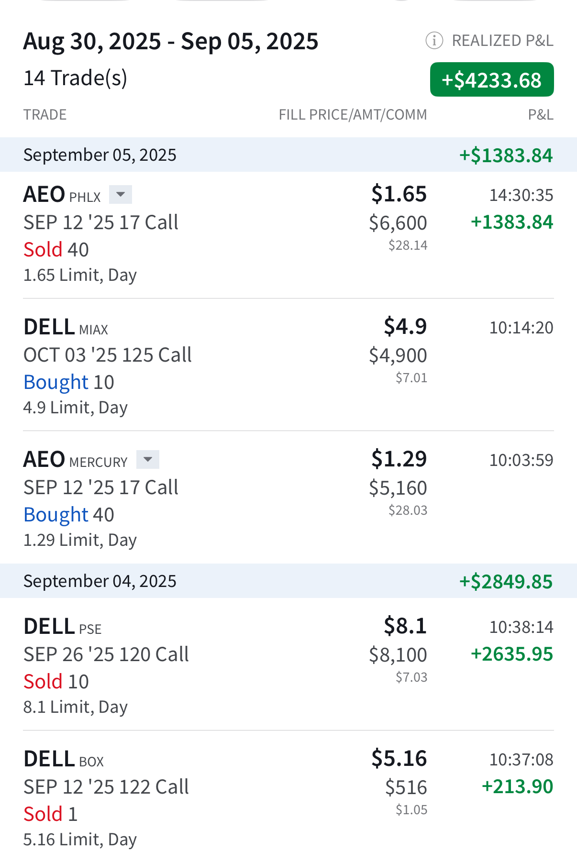Viewport: 577px width, 863px height.
Task: Click the $1.65 fill price for AEO
Action: point(399,194)
